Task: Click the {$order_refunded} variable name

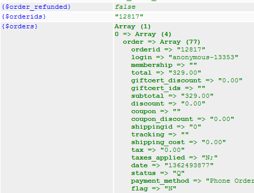Action: click(x=36, y=7)
